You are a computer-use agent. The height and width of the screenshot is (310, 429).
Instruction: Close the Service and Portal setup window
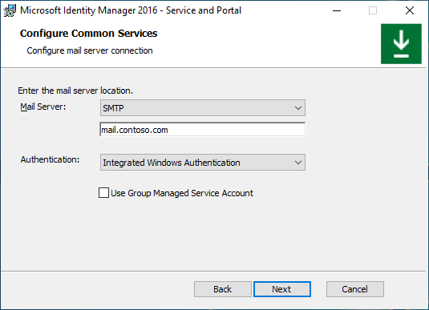[x=410, y=10]
